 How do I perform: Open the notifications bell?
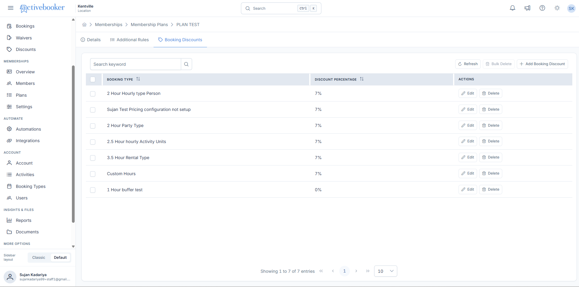(513, 8)
